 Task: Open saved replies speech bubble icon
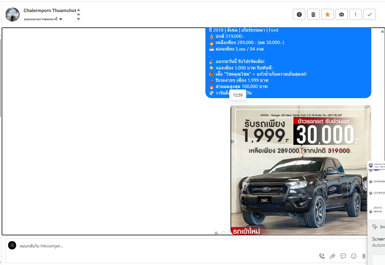[343, 256]
